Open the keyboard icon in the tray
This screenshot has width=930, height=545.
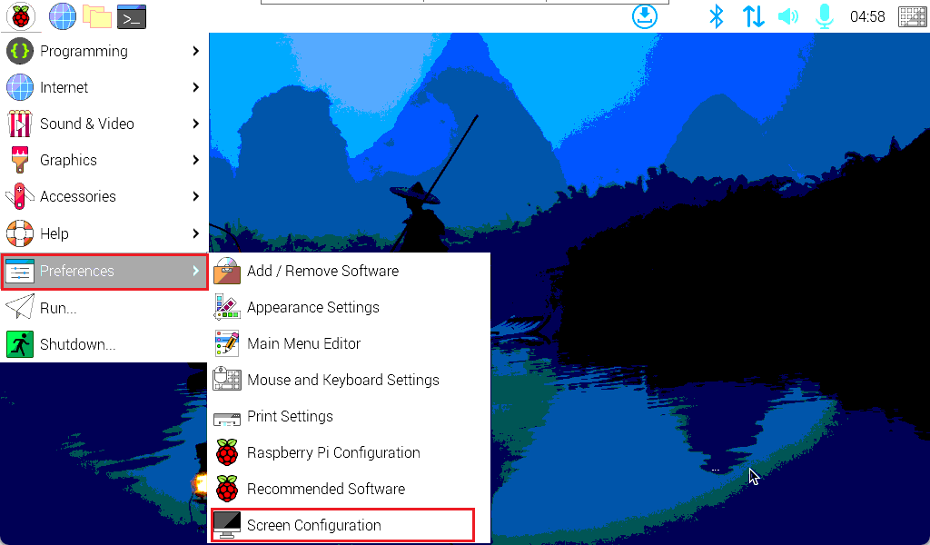[x=912, y=15]
